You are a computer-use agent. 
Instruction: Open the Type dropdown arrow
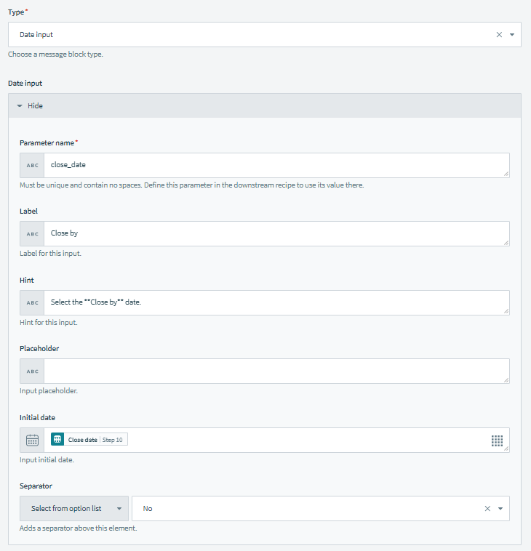click(512, 35)
